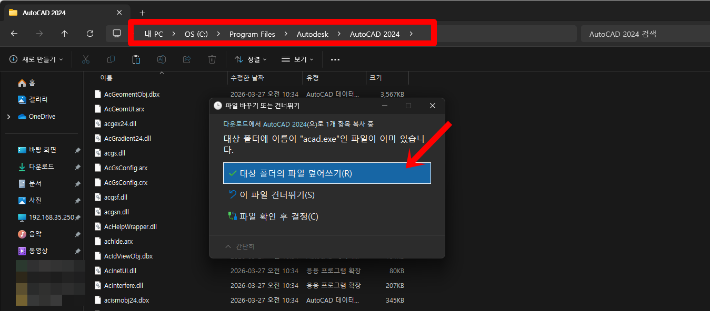Open 갤러리 in the navigation pane
The image size is (710, 311).
(33, 99)
